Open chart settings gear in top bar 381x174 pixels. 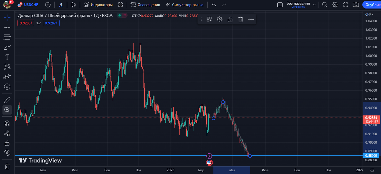click(x=335, y=5)
